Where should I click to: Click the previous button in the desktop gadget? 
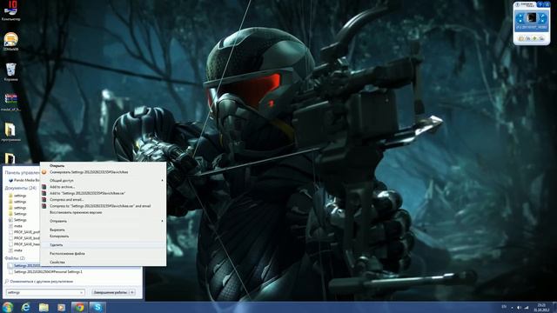(x=520, y=17)
